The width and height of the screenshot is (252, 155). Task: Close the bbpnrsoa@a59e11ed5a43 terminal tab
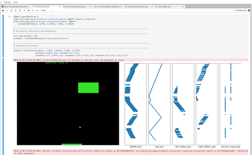tap(29, 7)
